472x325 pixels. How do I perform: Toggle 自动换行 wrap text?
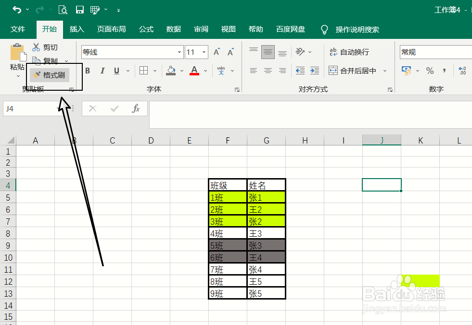tap(349, 52)
